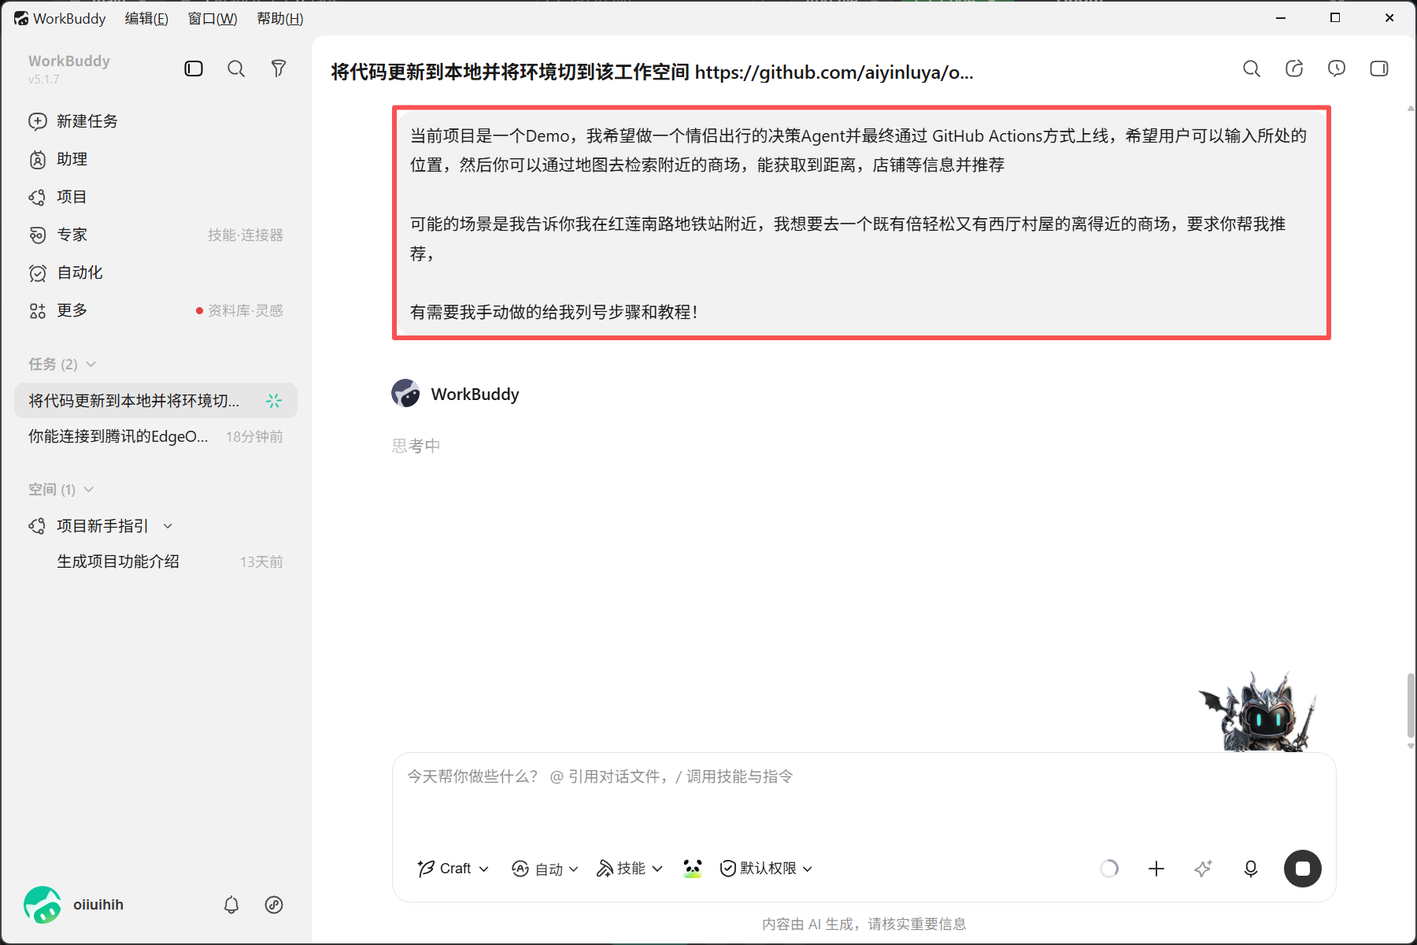Click the chat vertical scrollbar thumb
The width and height of the screenshot is (1417, 945).
1411,706
